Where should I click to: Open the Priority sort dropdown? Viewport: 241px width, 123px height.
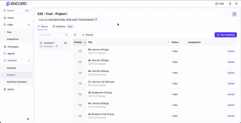(x=88, y=35)
